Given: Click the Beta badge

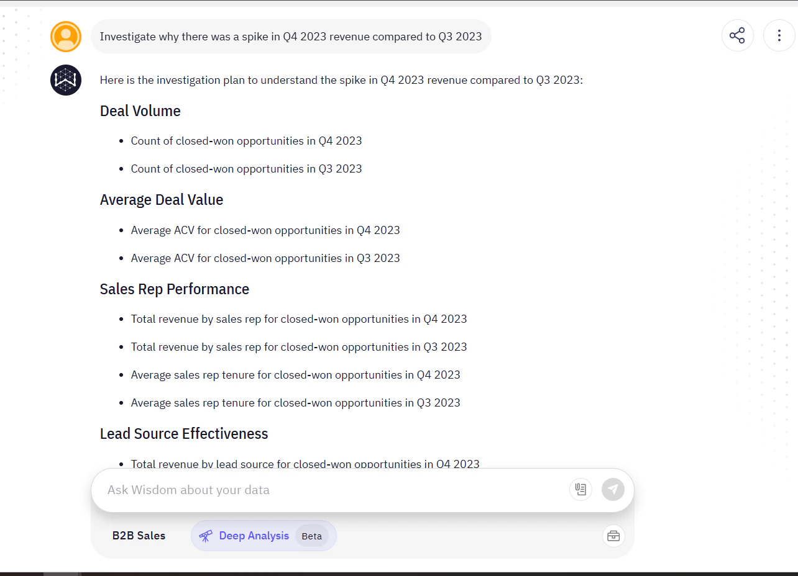Looking at the screenshot, I should pos(311,536).
